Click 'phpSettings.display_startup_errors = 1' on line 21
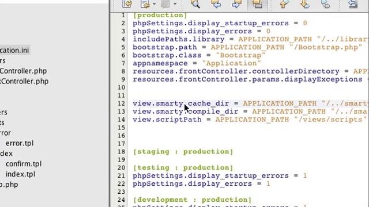Viewport: 369px width, 207px height. point(220,175)
